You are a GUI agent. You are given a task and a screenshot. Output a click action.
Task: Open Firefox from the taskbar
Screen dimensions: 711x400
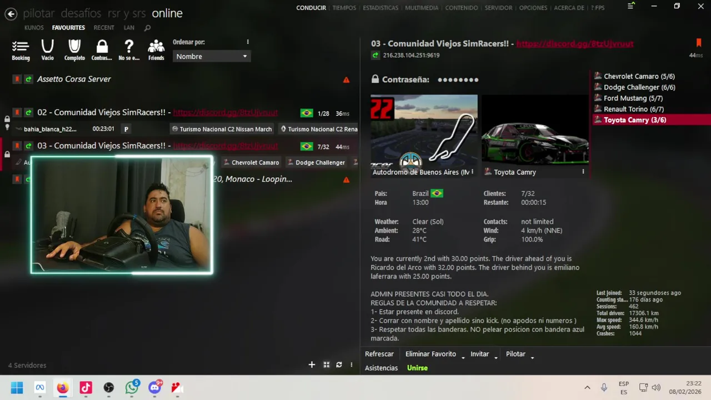(x=62, y=388)
